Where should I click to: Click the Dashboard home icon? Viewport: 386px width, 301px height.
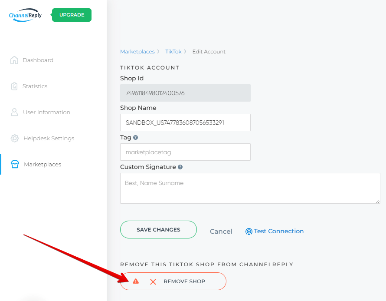tap(14, 60)
